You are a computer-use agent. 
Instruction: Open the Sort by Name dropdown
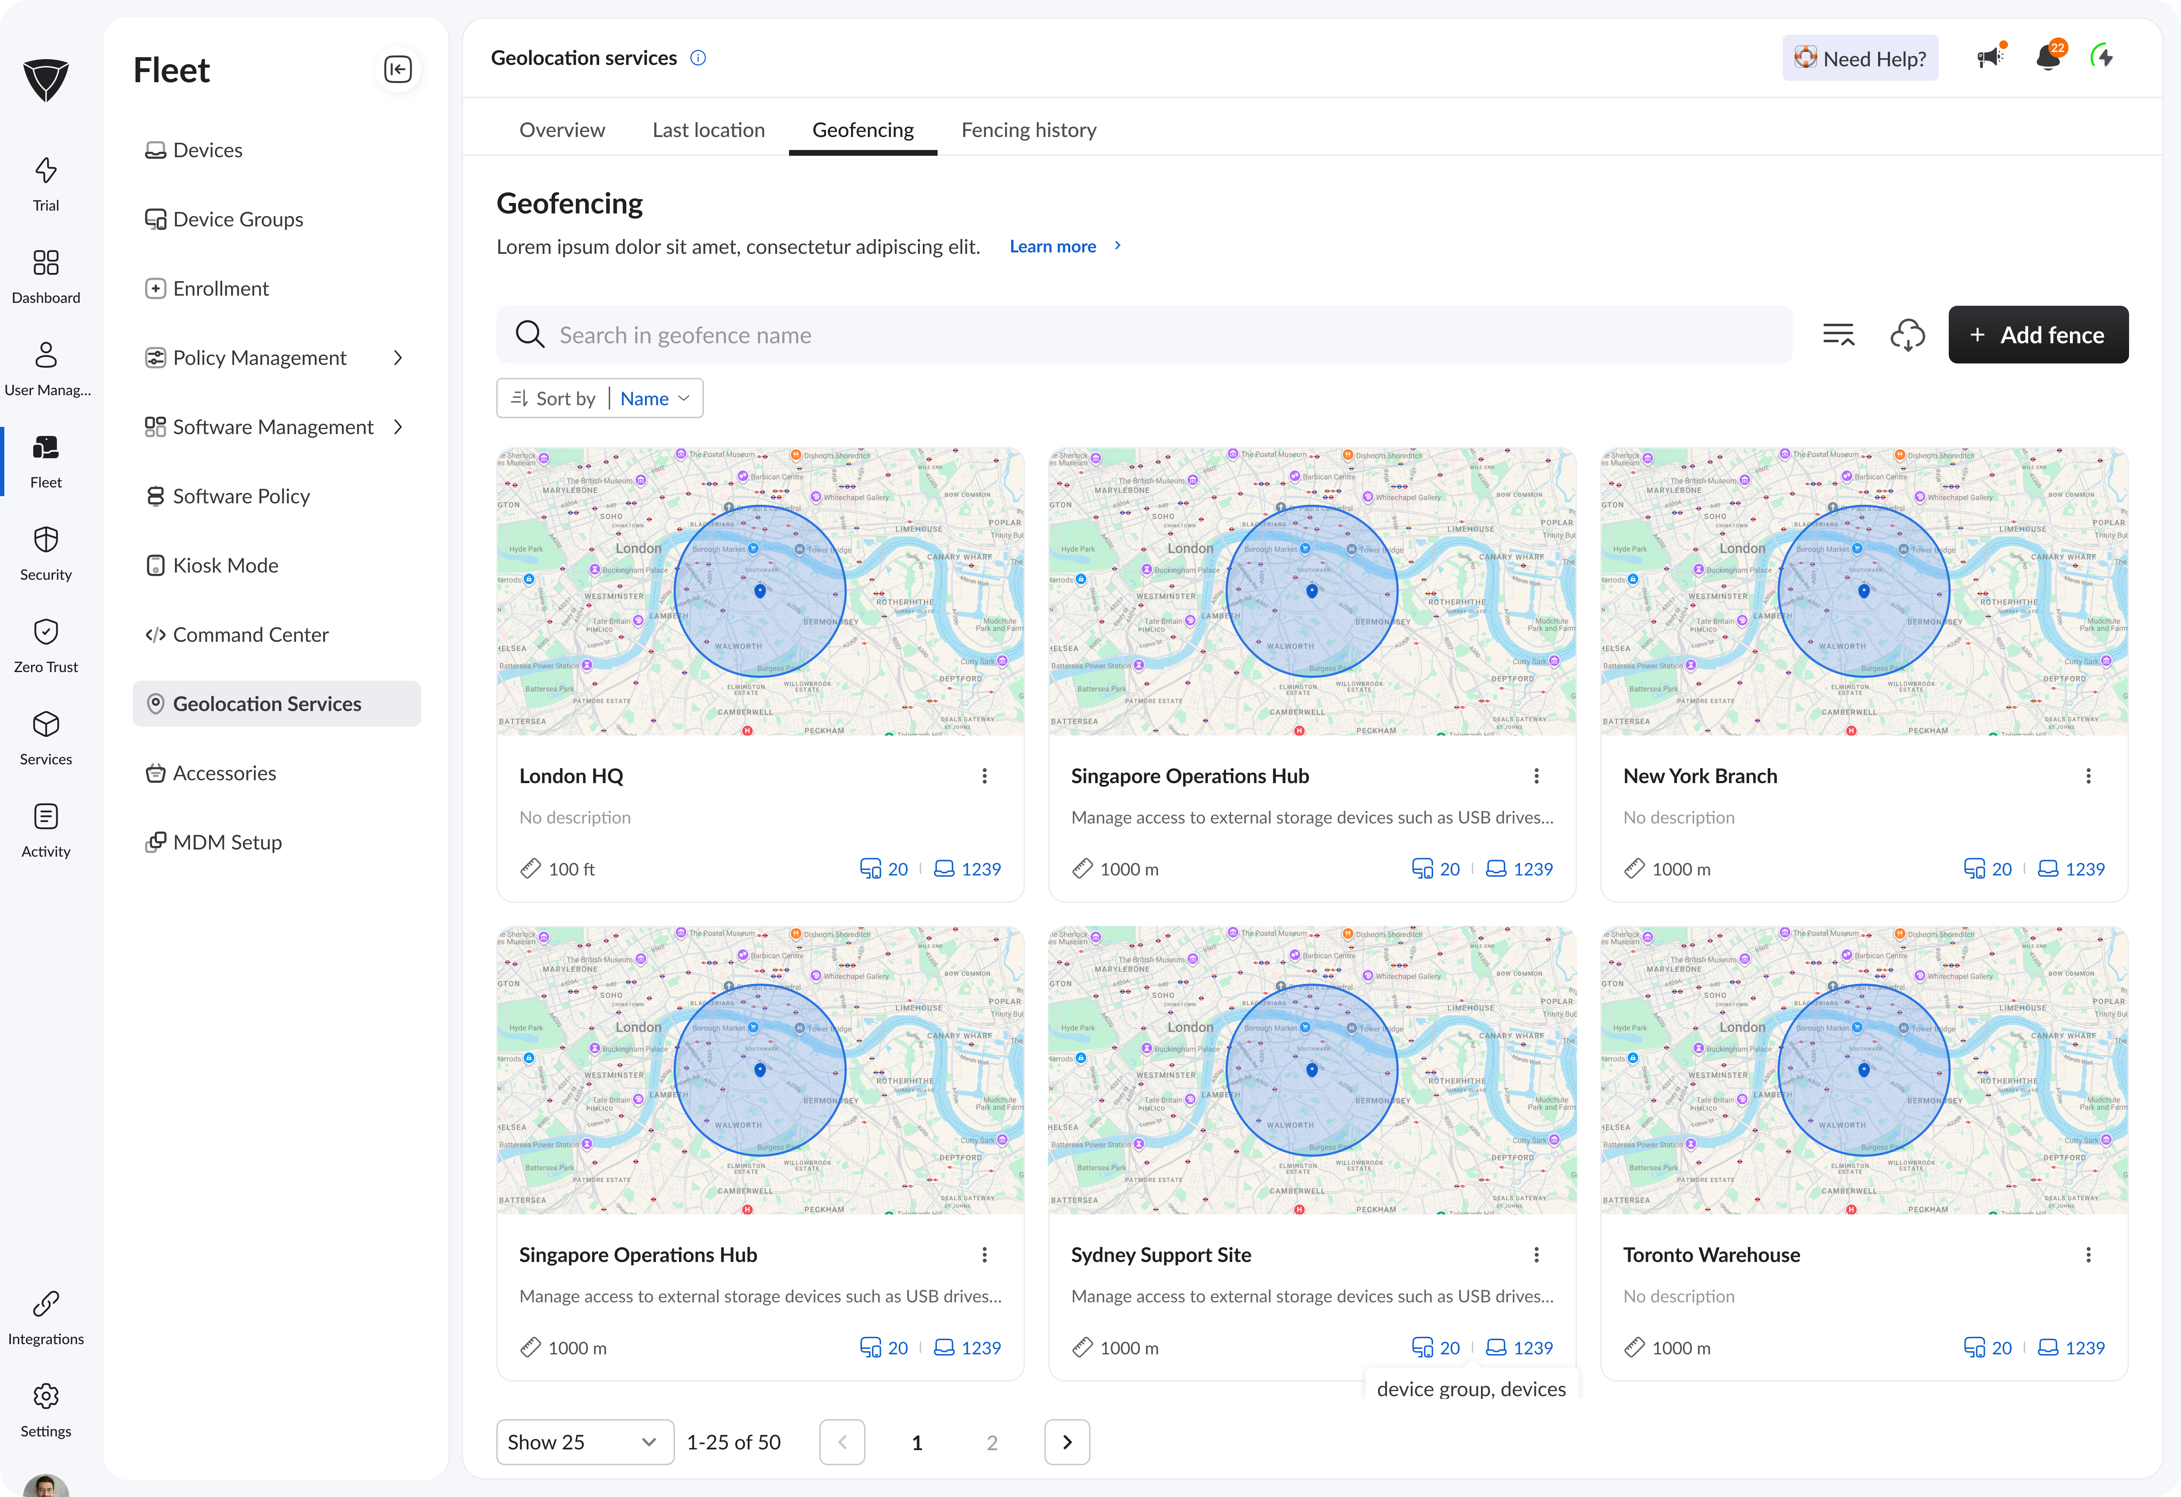pos(600,399)
